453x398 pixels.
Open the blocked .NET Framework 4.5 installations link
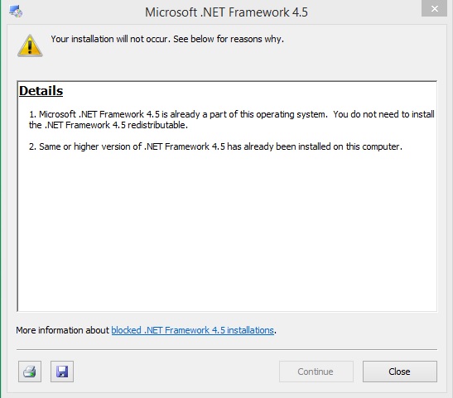(x=192, y=330)
